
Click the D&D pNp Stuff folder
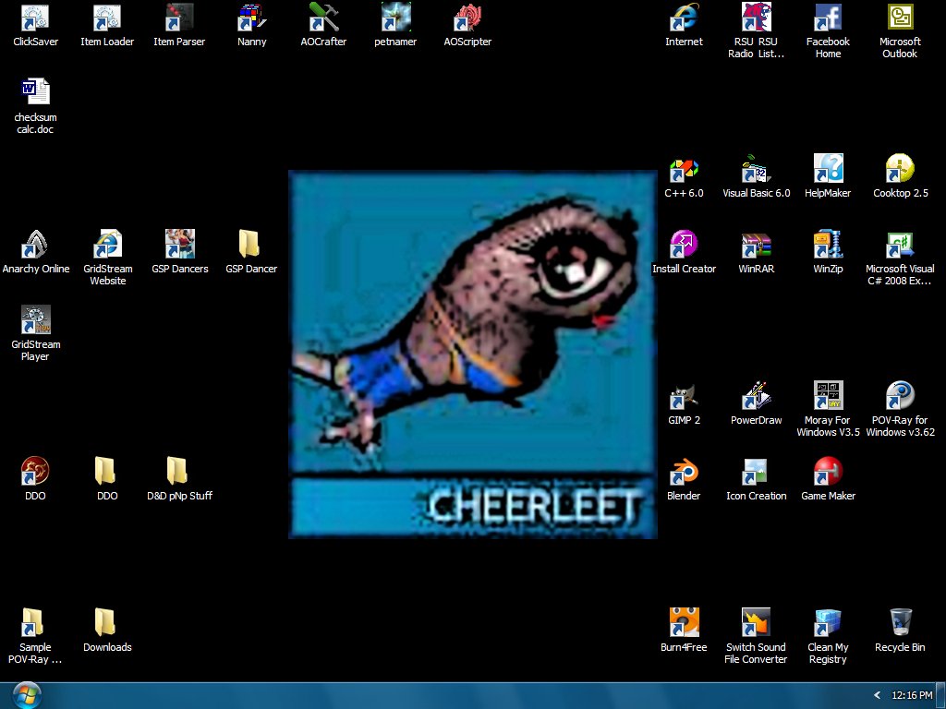pyautogui.click(x=179, y=473)
